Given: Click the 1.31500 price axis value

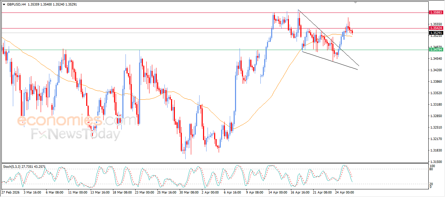Looking at the screenshot, I should pyautogui.click(x=436, y=162).
